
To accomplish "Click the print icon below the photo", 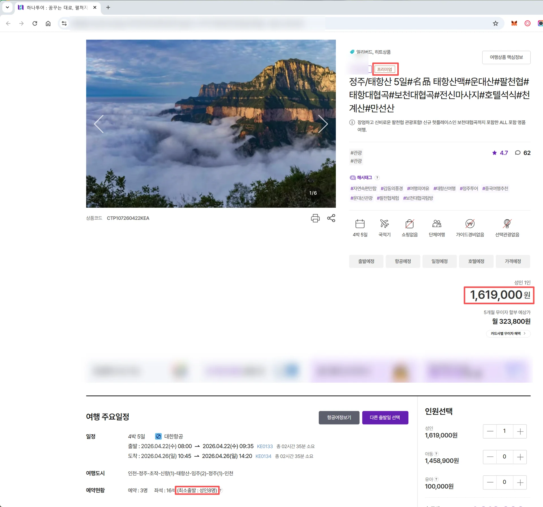I will pos(315,218).
